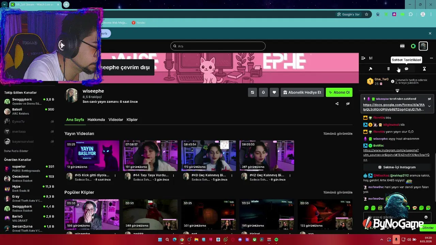Open the browser tab list dropdown
This screenshot has width=436, height=245.
(x=4, y=4)
